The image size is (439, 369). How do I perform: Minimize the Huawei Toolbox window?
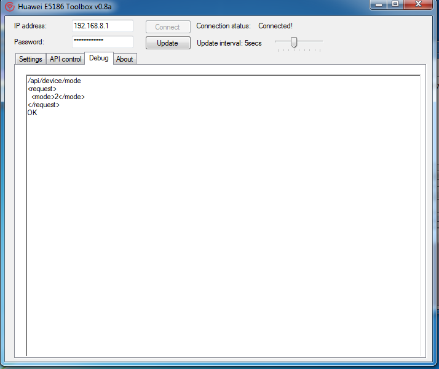click(379, 4)
